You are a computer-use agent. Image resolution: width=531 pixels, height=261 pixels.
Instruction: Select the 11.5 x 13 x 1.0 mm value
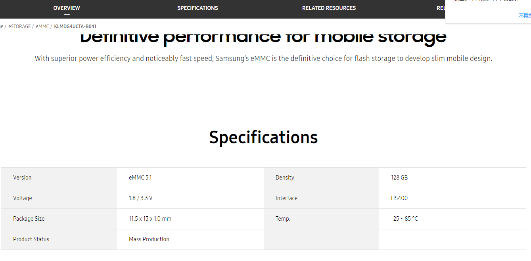(150, 219)
